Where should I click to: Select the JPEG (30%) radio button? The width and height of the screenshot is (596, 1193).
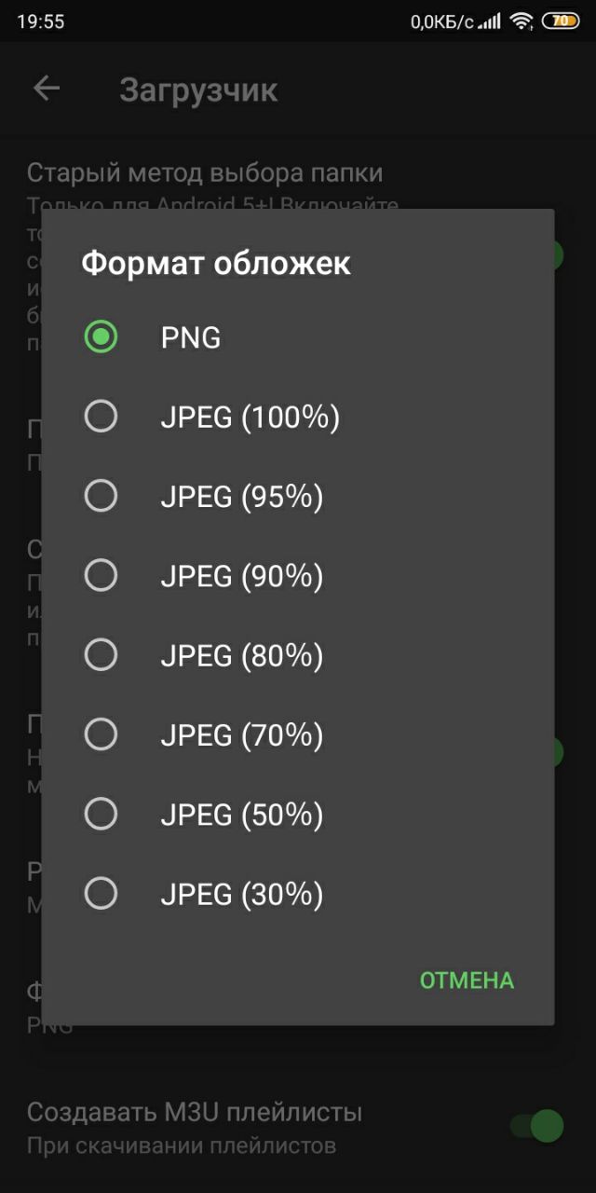[101, 895]
